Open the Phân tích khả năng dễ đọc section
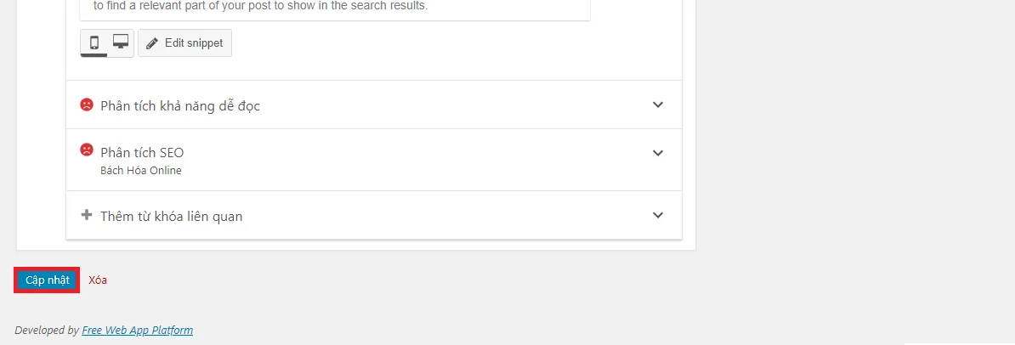 [374, 105]
